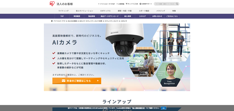Dismiss the cookie notice with OK

point(164,108)
